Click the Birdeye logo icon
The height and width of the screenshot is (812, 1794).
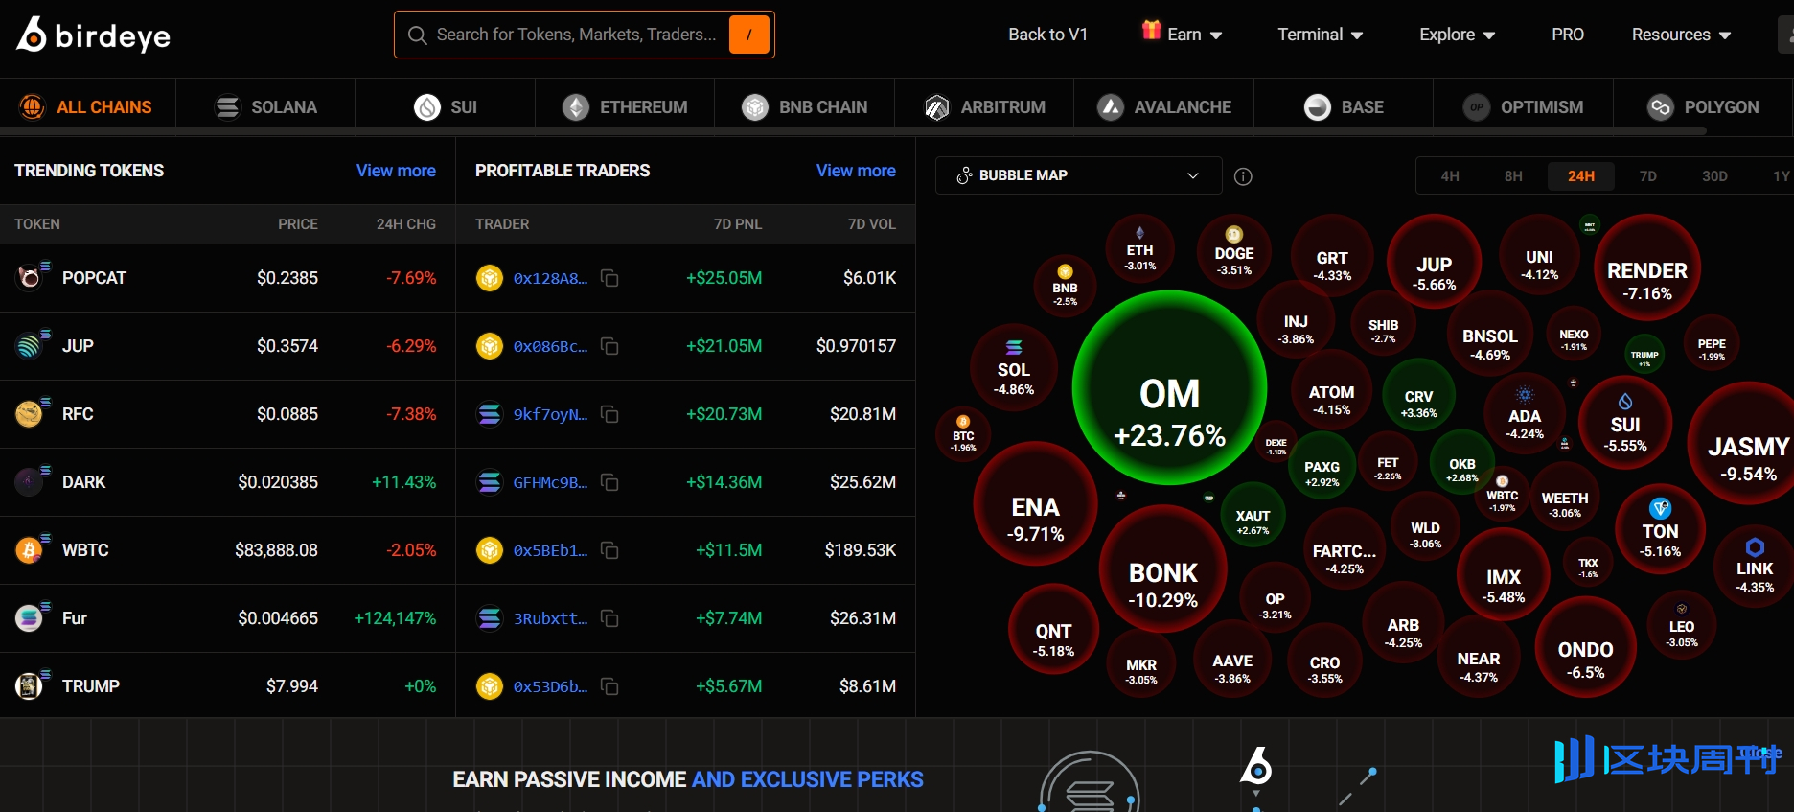[32, 35]
